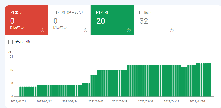Click 問題なし text on the red card
Image resolution: width=221 pixels, height=108 pixels.
click(17, 28)
